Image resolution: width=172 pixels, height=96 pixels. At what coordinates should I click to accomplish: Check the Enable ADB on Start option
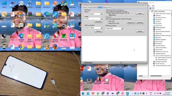107,23
